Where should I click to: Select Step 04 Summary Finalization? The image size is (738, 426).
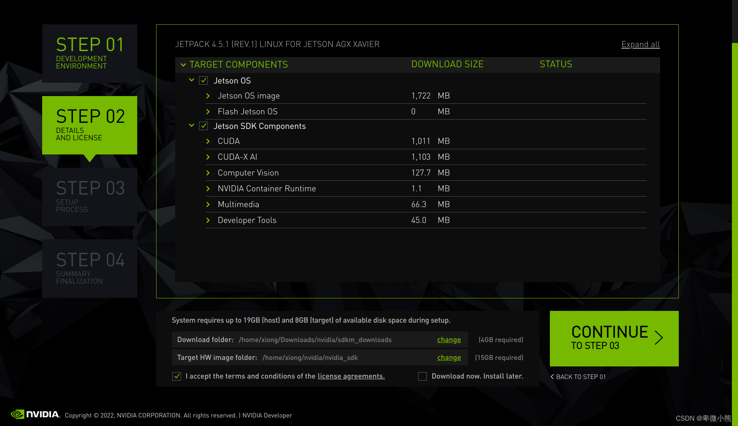(90, 269)
